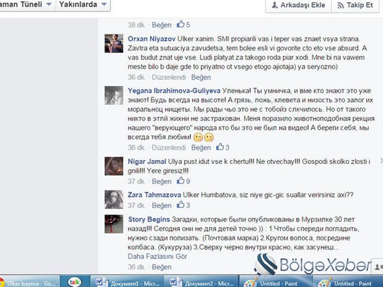383x287 pixels.
Task: Open Google Talk from the taskbar
Action: 75,282
